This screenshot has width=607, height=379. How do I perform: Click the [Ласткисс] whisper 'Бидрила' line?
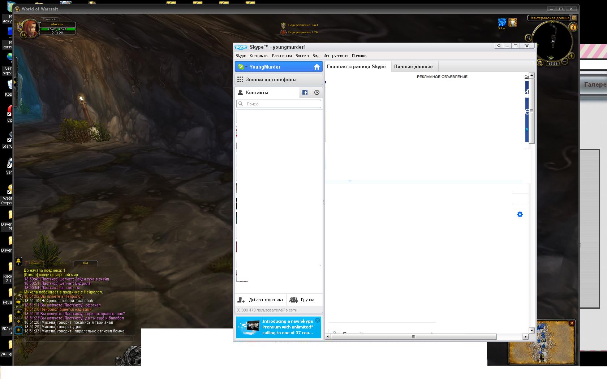[x=57, y=283]
